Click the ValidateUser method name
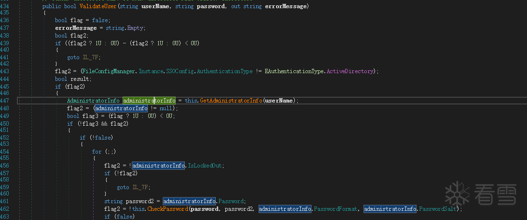527x220 pixels. click(98, 6)
